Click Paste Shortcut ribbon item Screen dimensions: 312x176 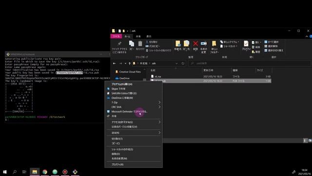click(158, 50)
